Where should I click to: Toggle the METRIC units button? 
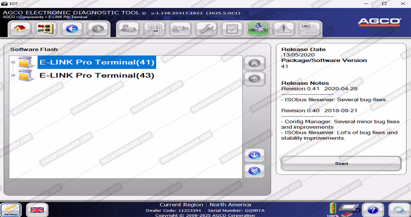click(11, 210)
